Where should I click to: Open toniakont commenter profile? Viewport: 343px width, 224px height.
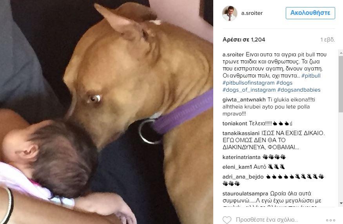235,123
